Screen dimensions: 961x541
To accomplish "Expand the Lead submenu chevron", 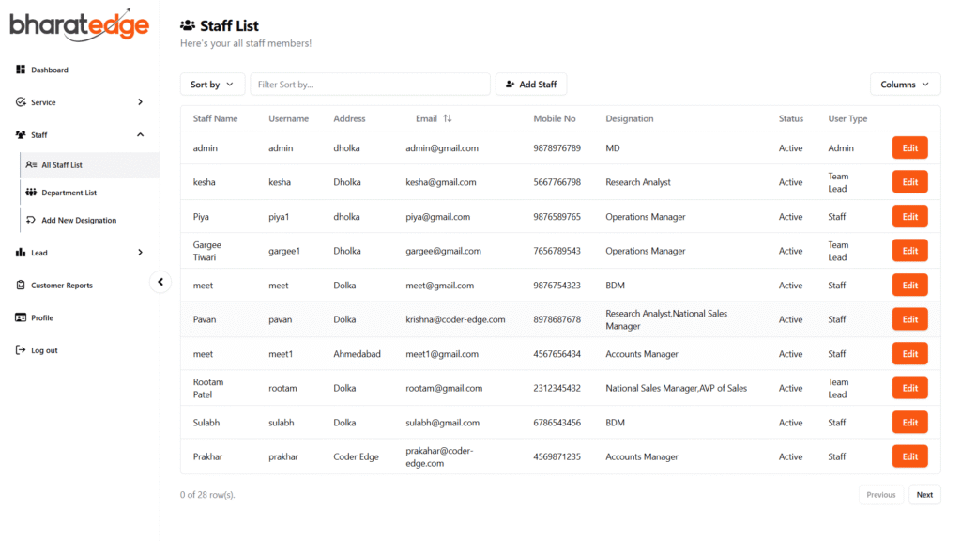I will click(140, 253).
